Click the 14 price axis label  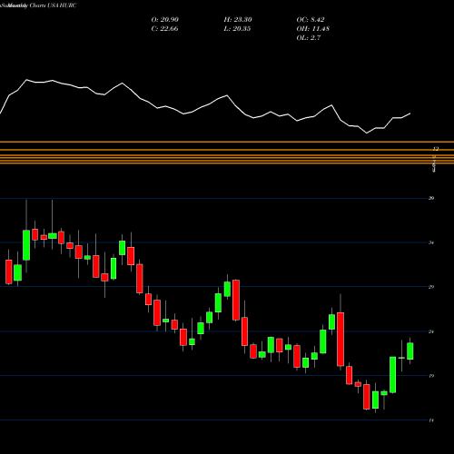pos(431,420)
